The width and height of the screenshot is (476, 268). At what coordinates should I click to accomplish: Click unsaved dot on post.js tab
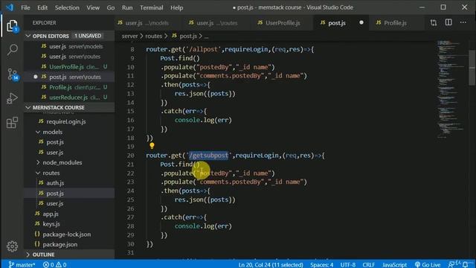[361, 23]
